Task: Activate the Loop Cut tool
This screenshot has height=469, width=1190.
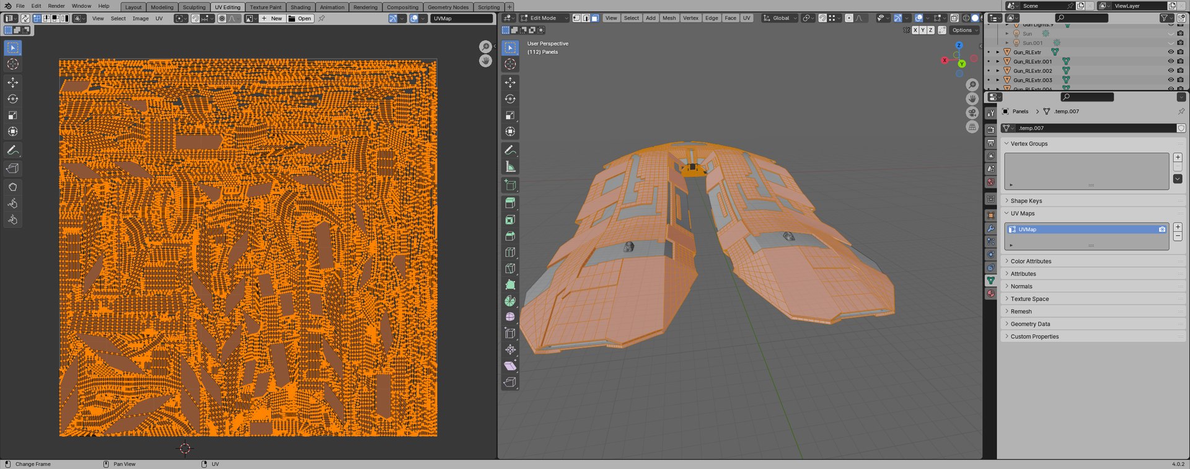Action: pos(510,252)
